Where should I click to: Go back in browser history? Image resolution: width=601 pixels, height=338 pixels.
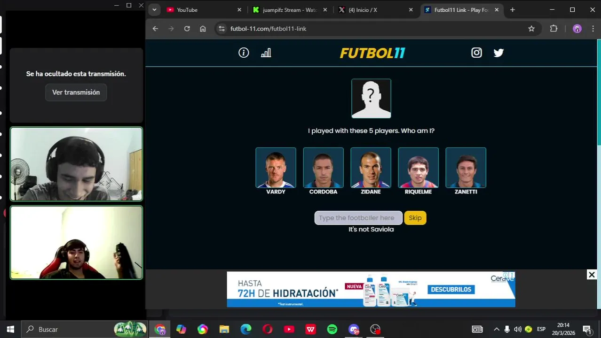point(155,29)
